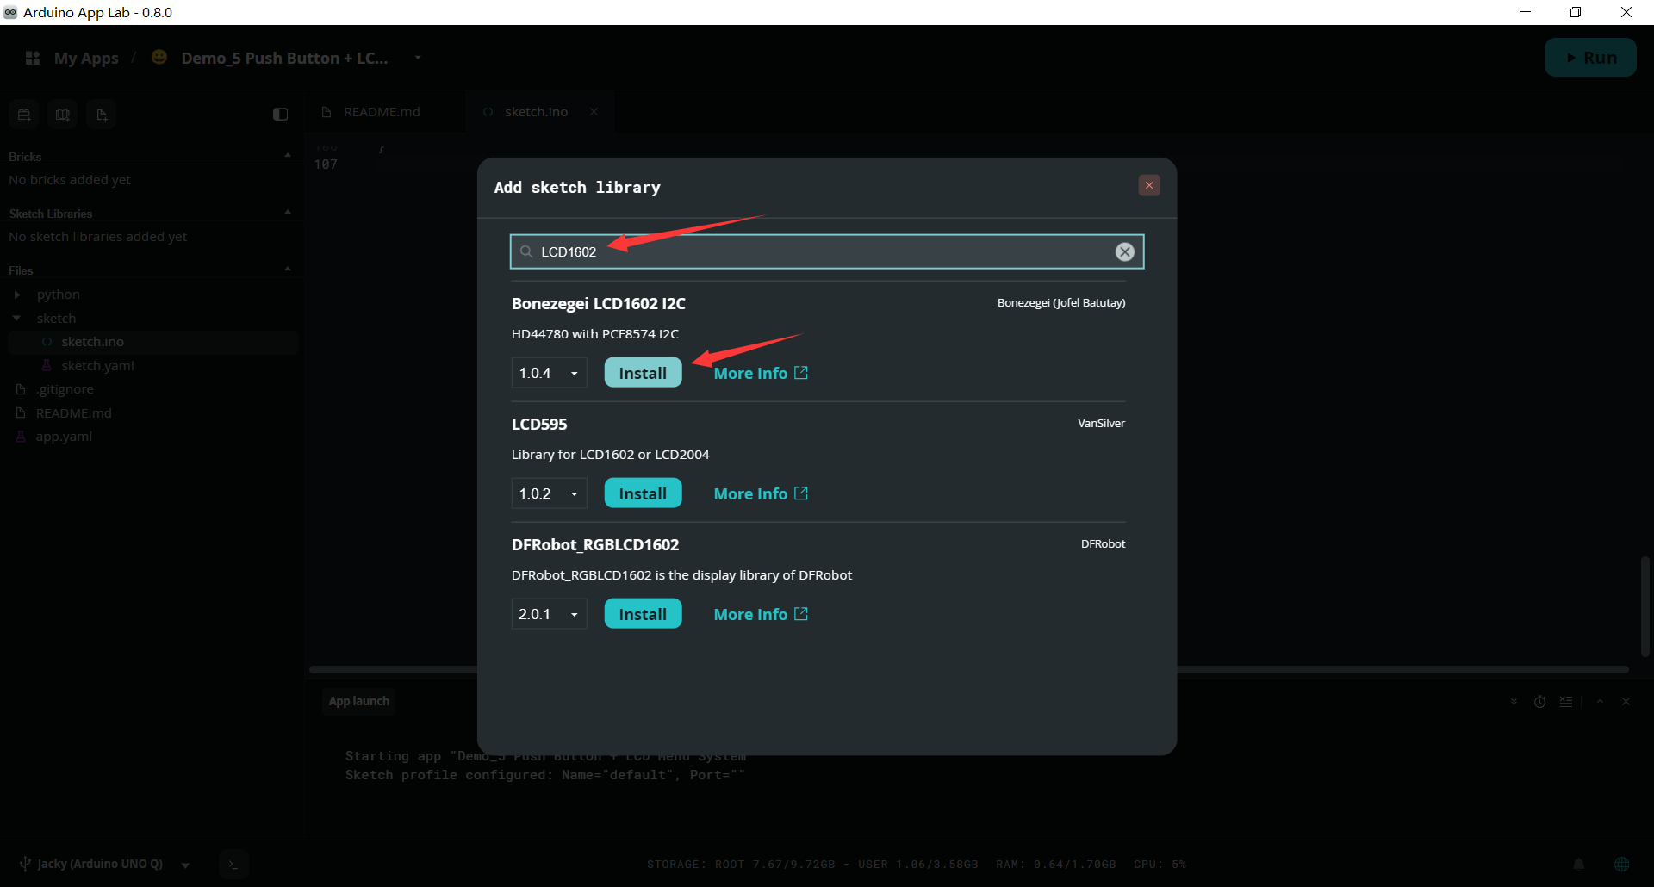Click the Add Brick icon in sidebar
Screen dimensions: 1654x887
(24, 115)
